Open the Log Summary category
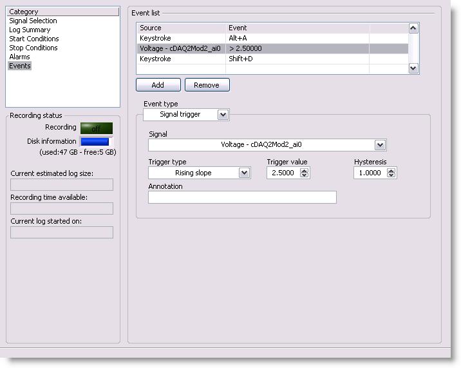Image resolution: width=461 pixels, height=368 pixels. pyautogui.click(x=30, y=30)
